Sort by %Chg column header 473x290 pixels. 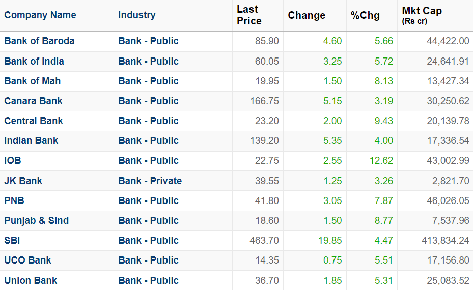[x=365, y=15]
